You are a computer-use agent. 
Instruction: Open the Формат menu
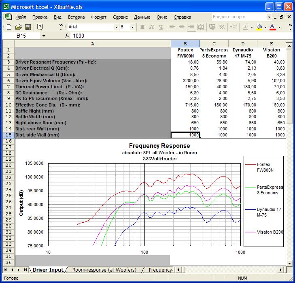(99, 17)
